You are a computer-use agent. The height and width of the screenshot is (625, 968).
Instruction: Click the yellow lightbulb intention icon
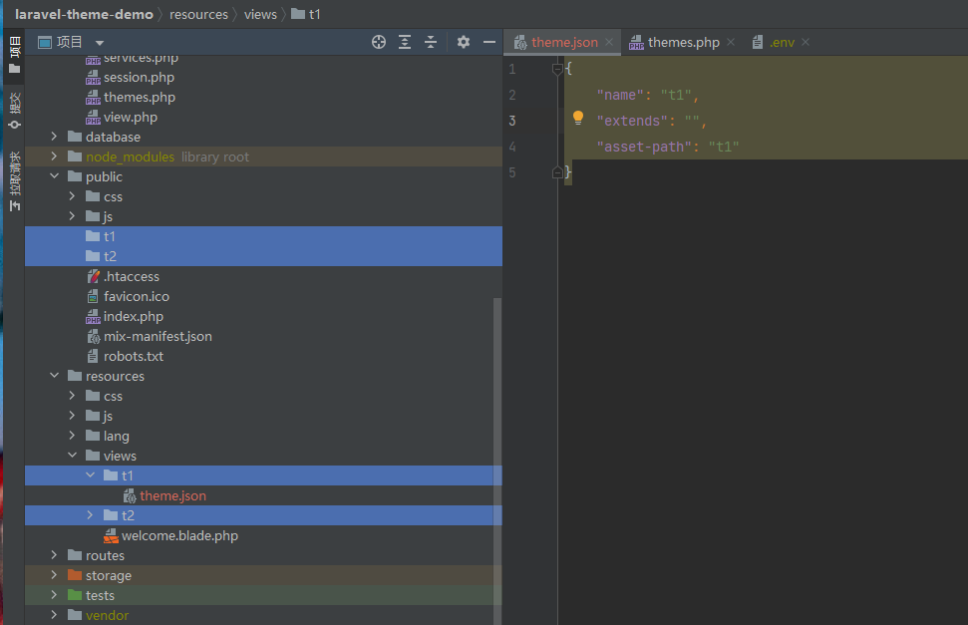pyautogui.click(x=577, y=119)
